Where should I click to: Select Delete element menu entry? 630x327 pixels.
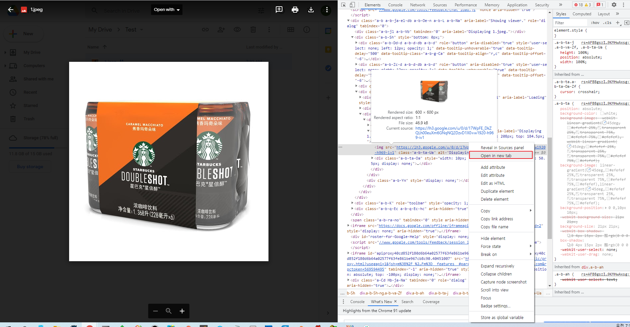click(501, 199)
